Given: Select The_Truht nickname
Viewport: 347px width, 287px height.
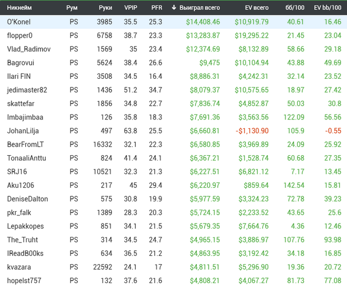Looking at the screenshot, I should pos(23,240).
